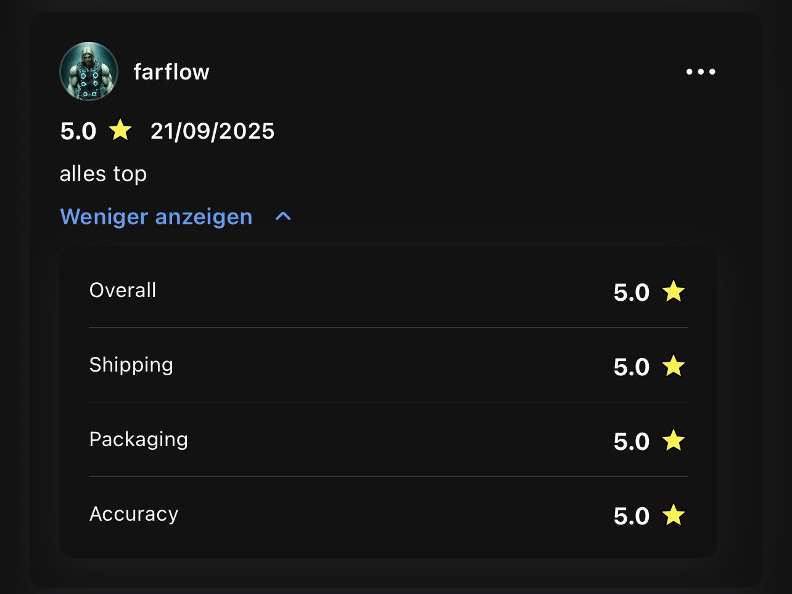
Task: Select the Accuracy rating label
Action: (134, 514)
